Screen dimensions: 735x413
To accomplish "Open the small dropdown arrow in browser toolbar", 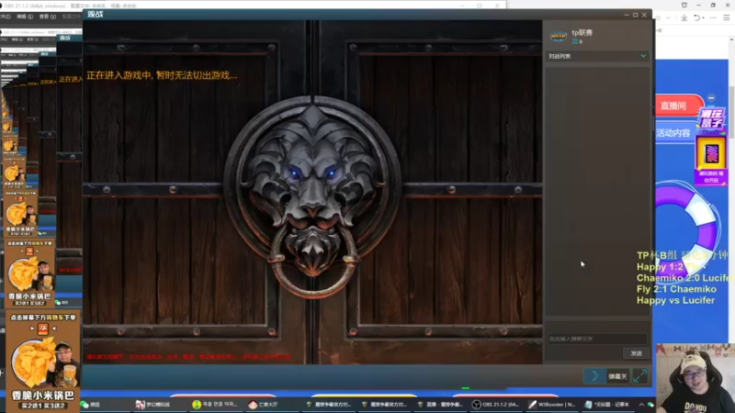I will pos(668,17).
